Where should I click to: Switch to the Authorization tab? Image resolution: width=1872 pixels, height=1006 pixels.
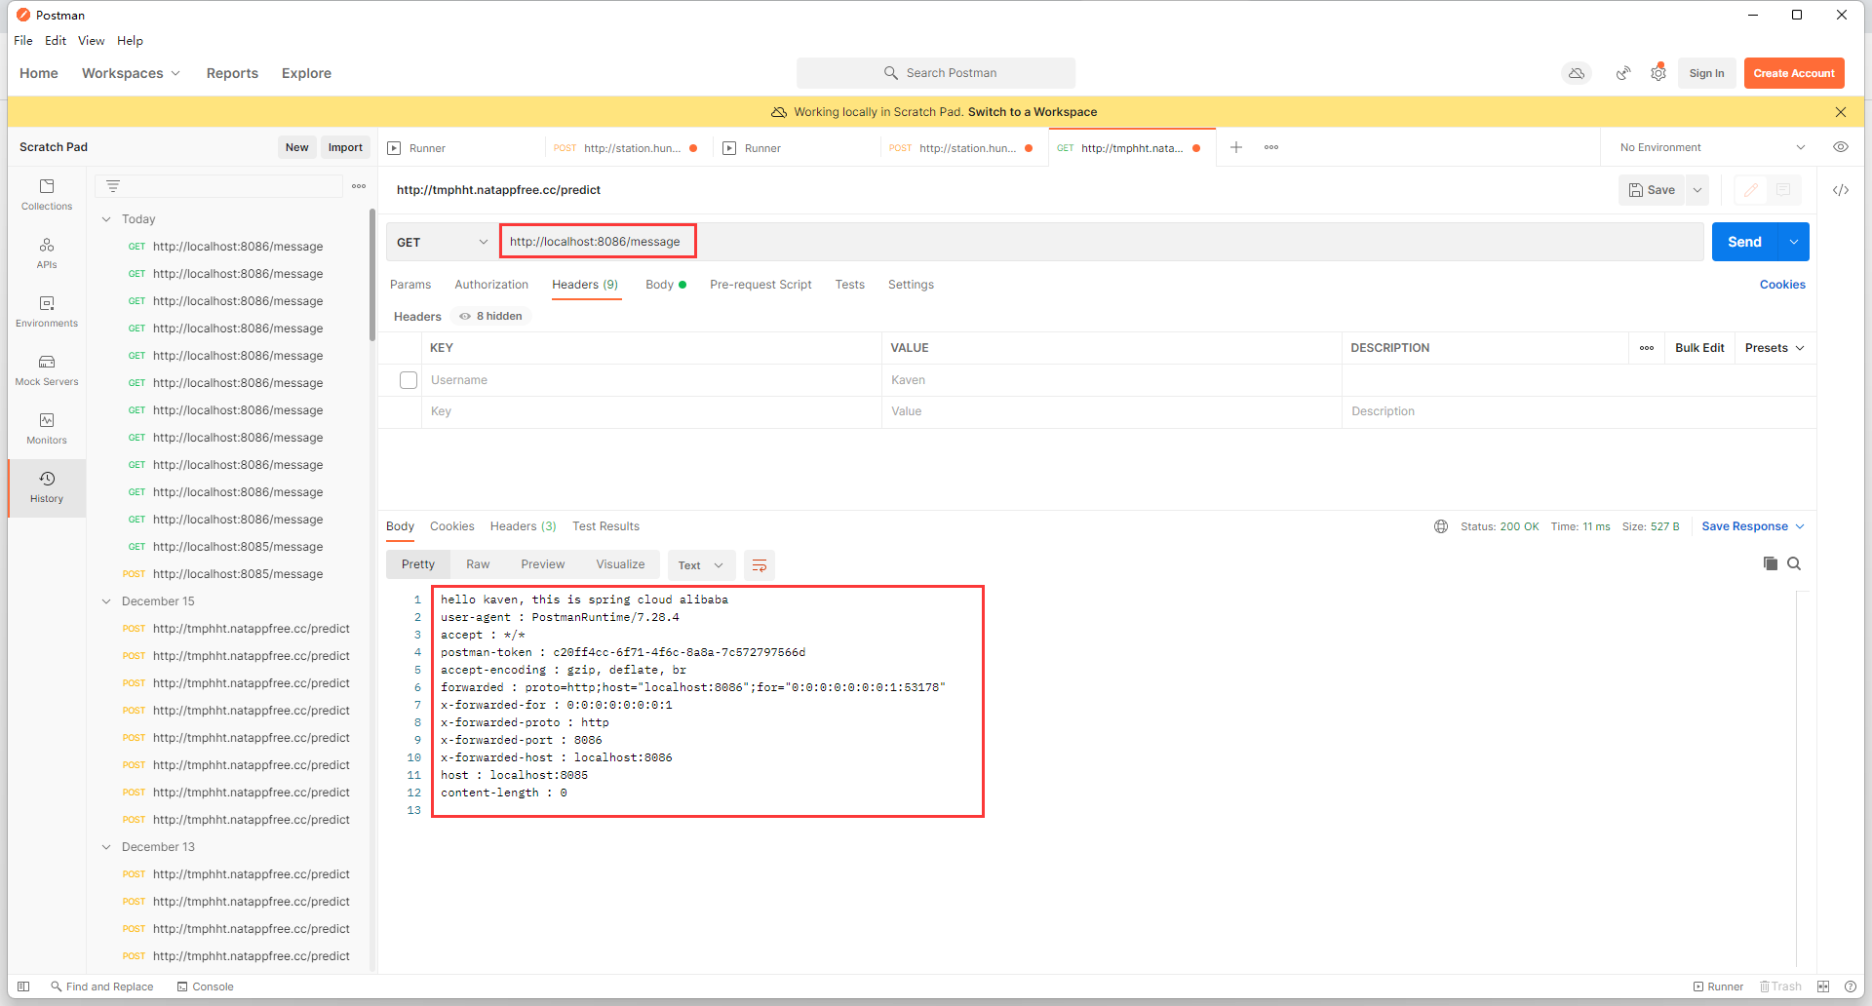click(x=491, y=285)
